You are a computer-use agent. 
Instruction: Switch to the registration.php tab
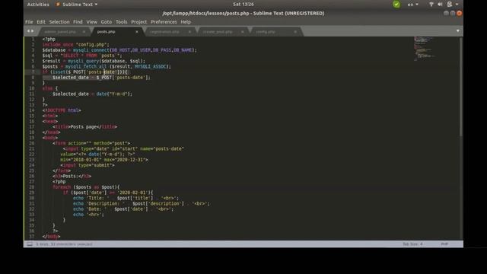click(x=164, y=32)
